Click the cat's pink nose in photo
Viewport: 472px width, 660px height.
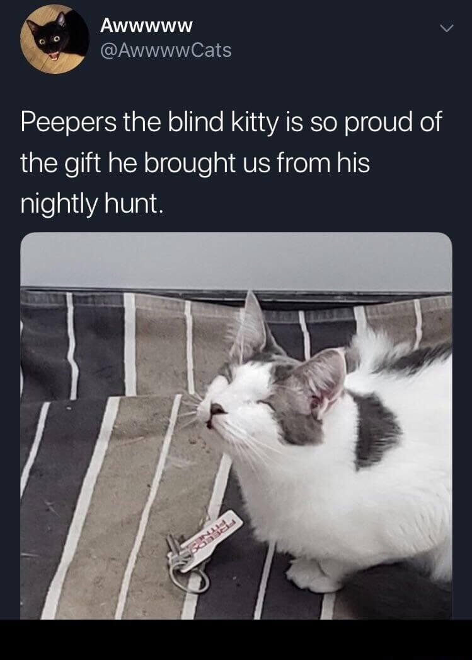tap(216, 408)
